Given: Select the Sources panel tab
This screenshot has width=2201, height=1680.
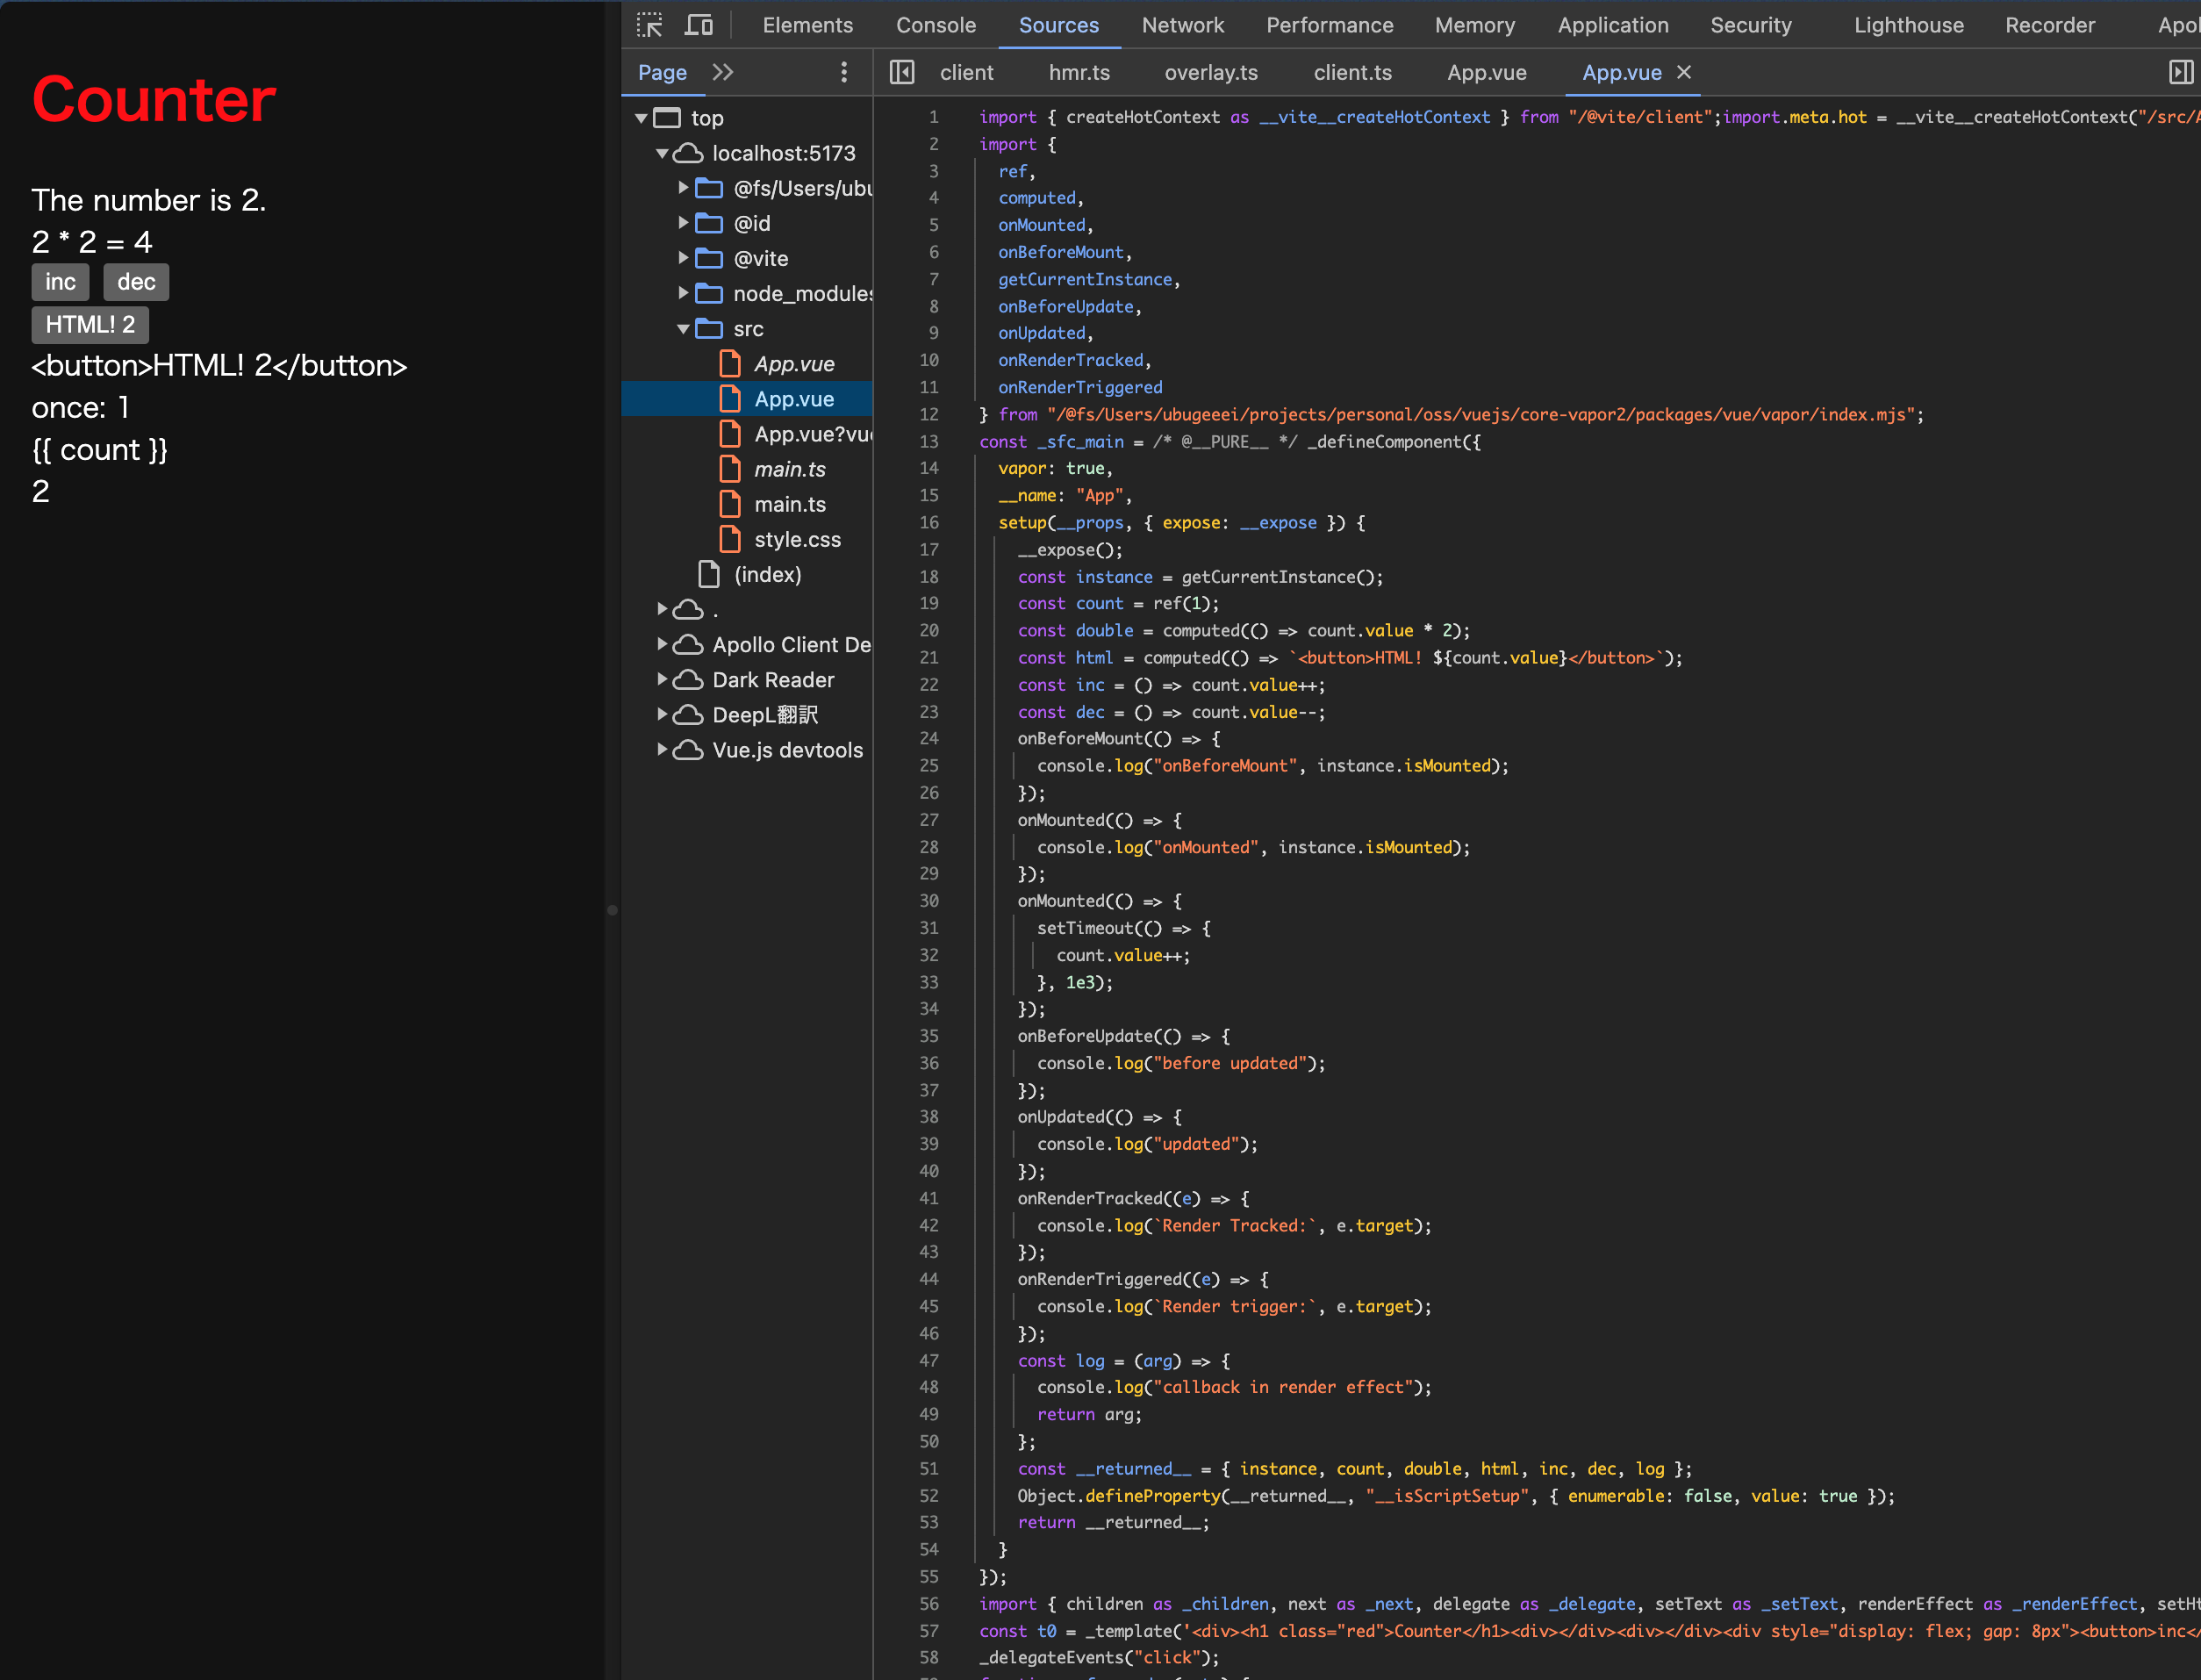Looking at the screenshot, I should tap(1062, 25).
